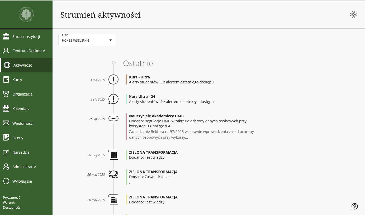
Task: Click the Ostatnie timeline marker circle
Action: (114, 63)
